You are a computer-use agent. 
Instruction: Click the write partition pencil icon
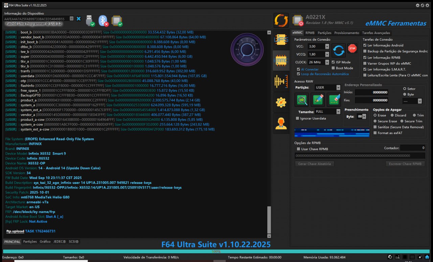(318, 100)
